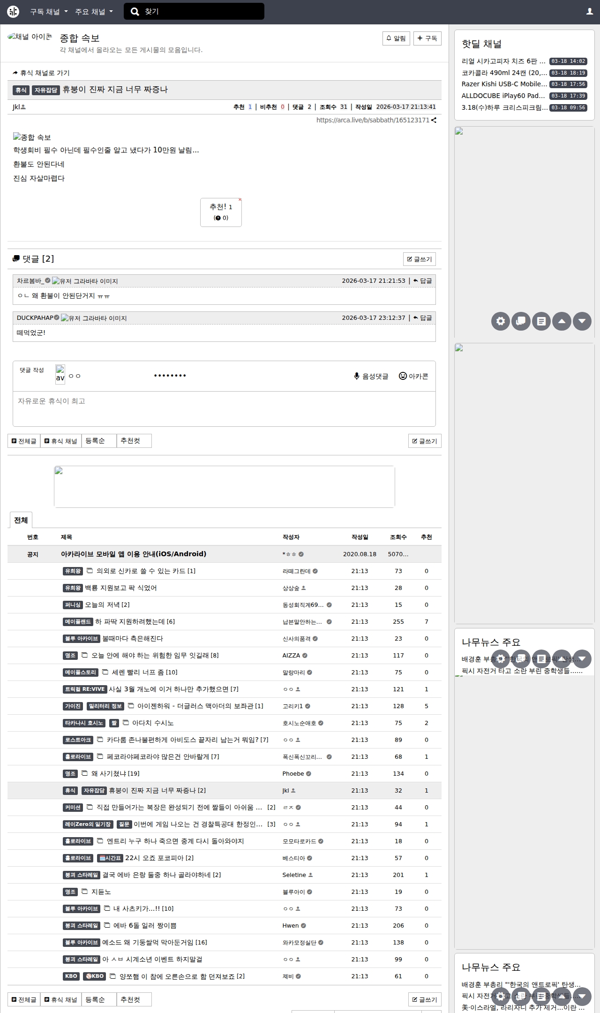Expand the 구독 채널 dropdown
Image resolution: width=600 pixels, height=1013 pixels.
(49, 12)
